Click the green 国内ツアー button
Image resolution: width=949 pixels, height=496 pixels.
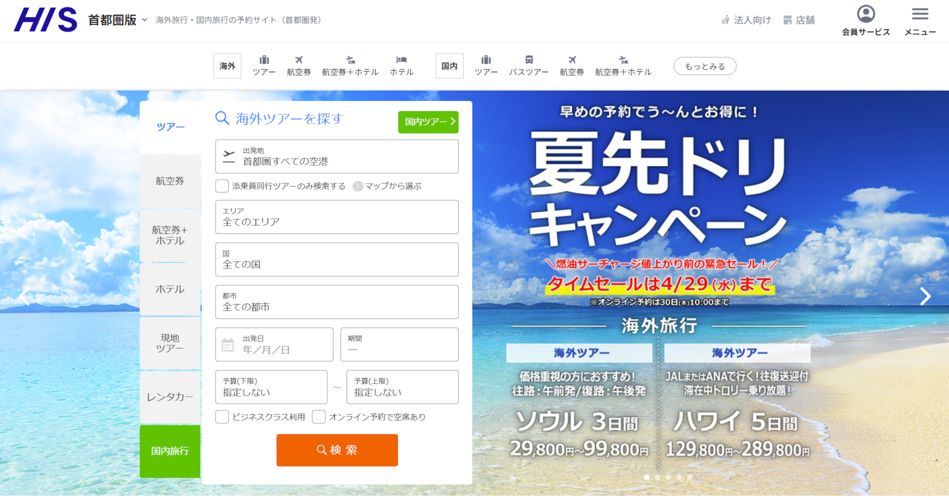(x=428, y=122)
